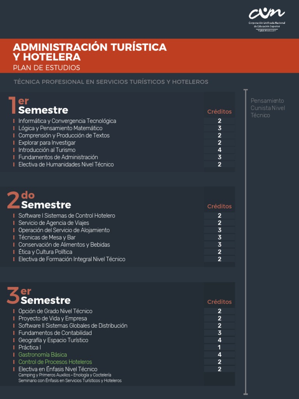This screenshot has width=299, height=399.
Task: Select "Software I Sistemas de Control Hotelero"
Action: (x=67, y=216)
